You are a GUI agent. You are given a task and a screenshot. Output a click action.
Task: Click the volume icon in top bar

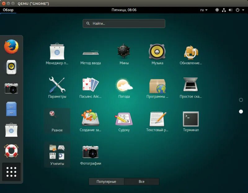pos(230,10)
